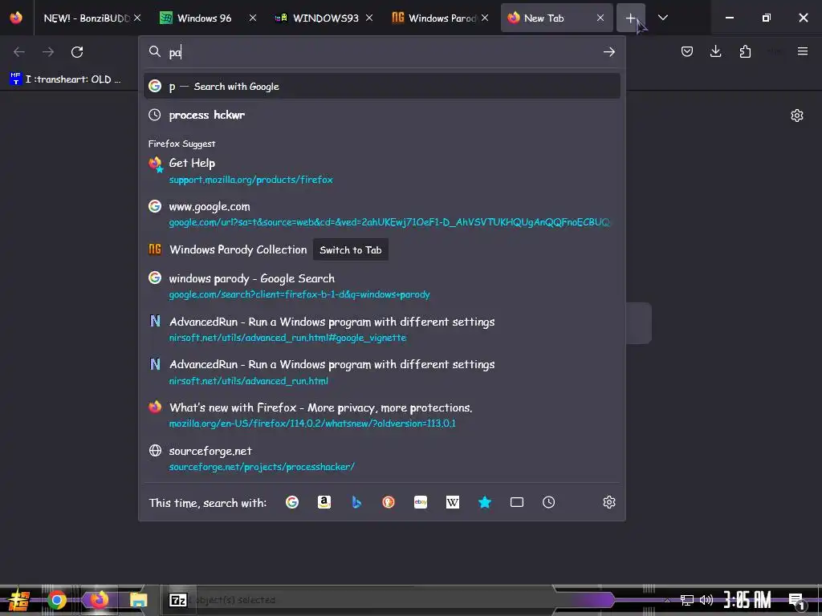Screen dimensions: 822x616
Task: Open the www.google.com suggestion
Action: coord(381,213)
